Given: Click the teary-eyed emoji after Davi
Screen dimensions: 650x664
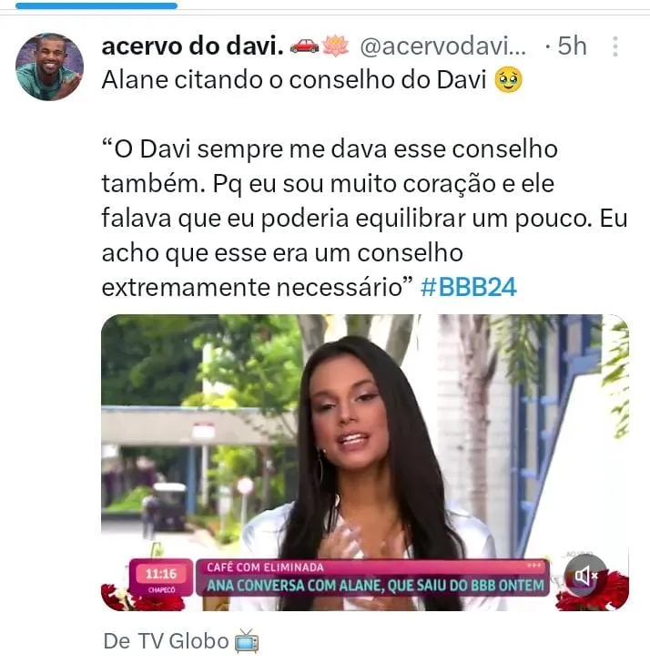Looking at the screenshot, I should tap(508, 80).
